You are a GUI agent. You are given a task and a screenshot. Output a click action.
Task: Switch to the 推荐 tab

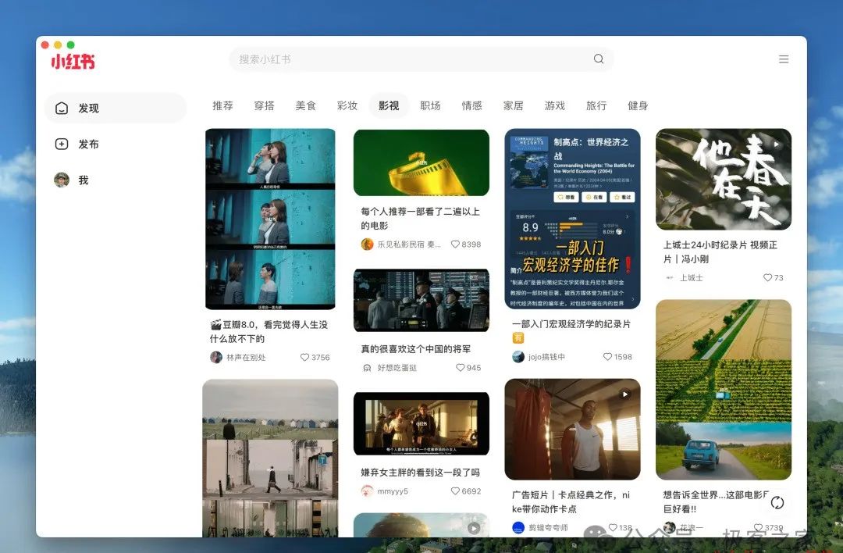click(x=222, y=105)
